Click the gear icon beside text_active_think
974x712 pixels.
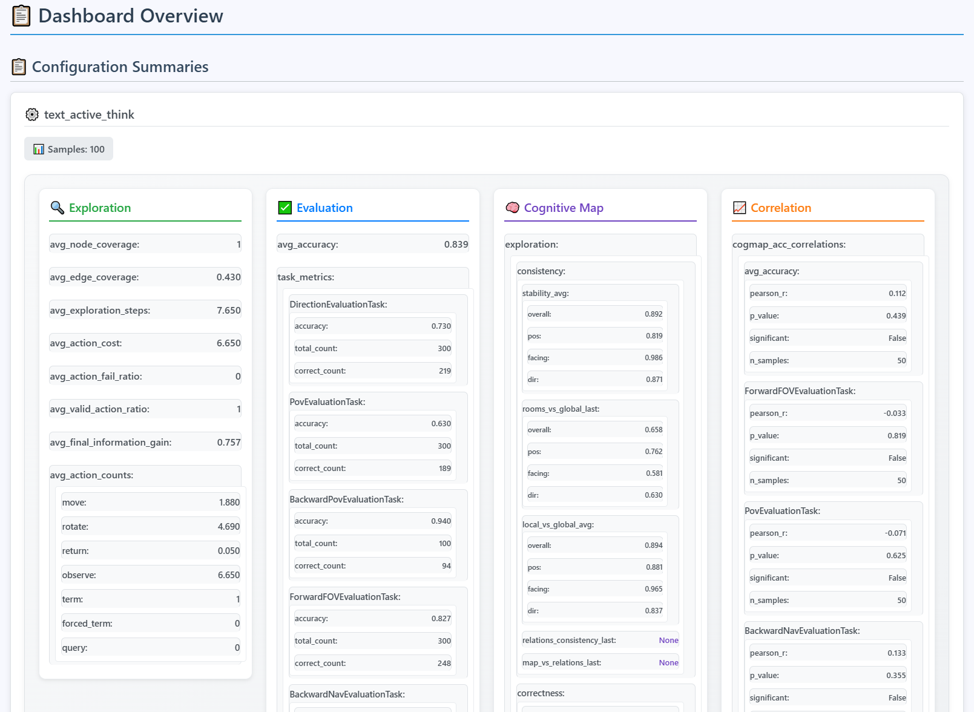point(32,114)
